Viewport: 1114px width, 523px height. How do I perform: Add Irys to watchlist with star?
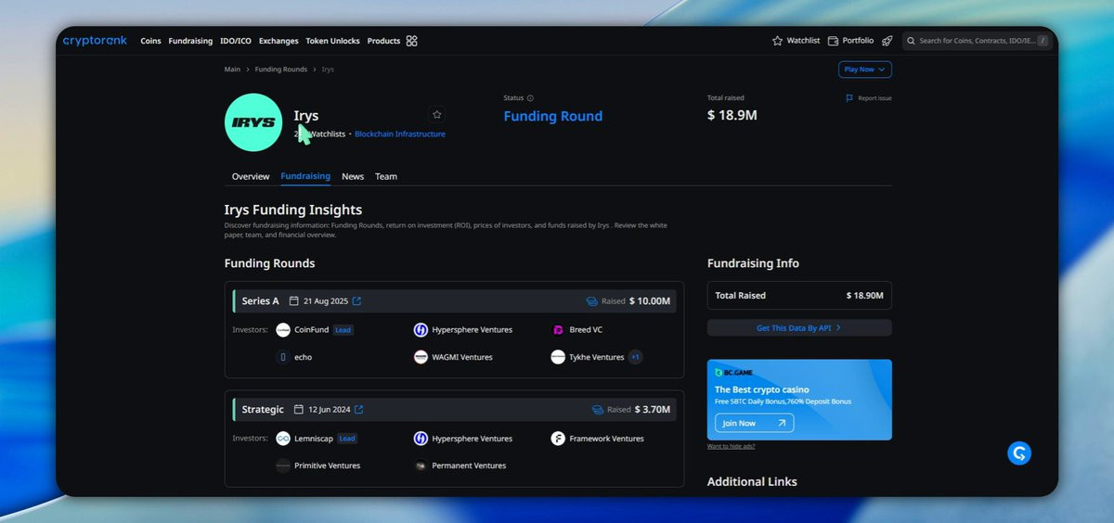437,115
